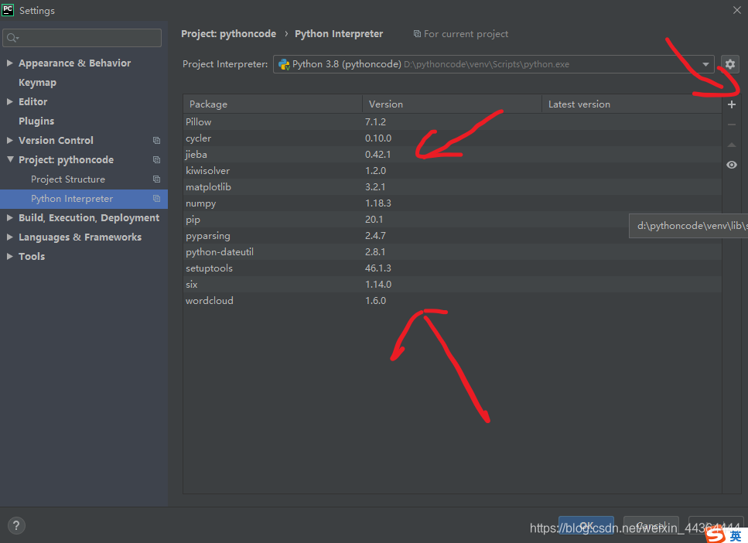The width and height of the screenshot is (748, 543).
Task: Toggle the show early releases eye icon
Action: [732, 165]
